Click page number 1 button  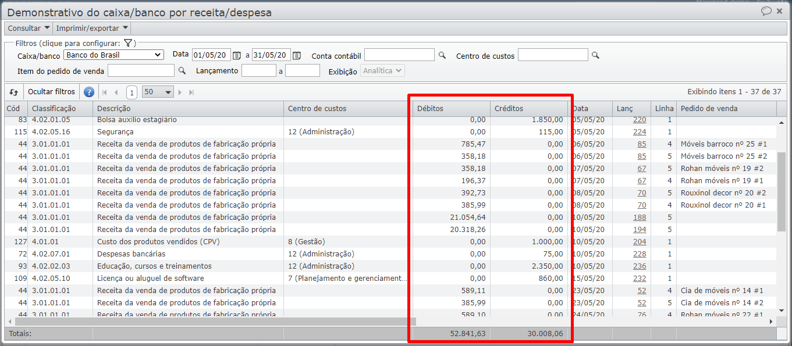tap(132, 92)
